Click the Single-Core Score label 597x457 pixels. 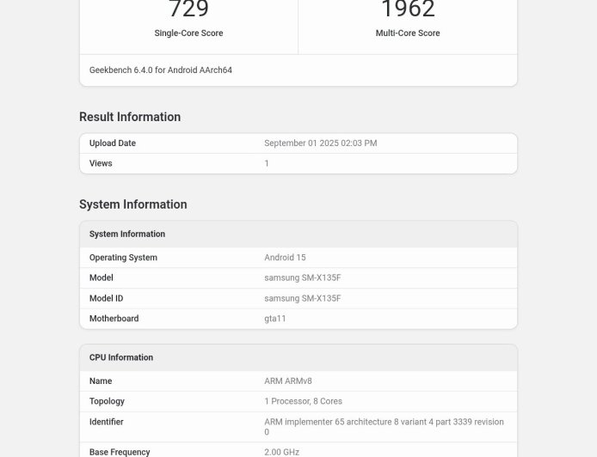click(x=188, y=34)
